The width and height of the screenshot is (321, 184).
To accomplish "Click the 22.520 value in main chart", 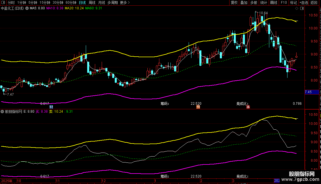I will coord(196,104).
